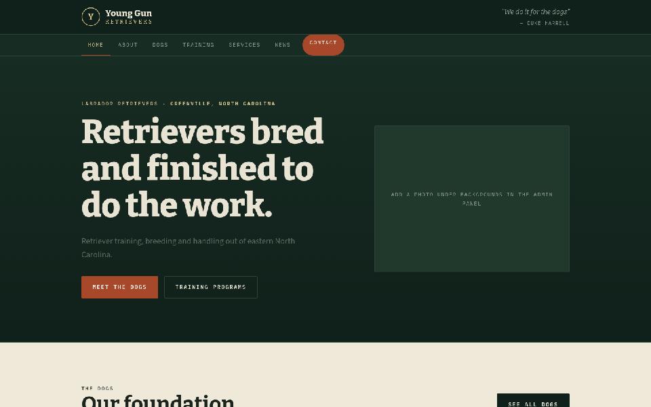Click the 'Our foundation' heading

coord(158,401)
